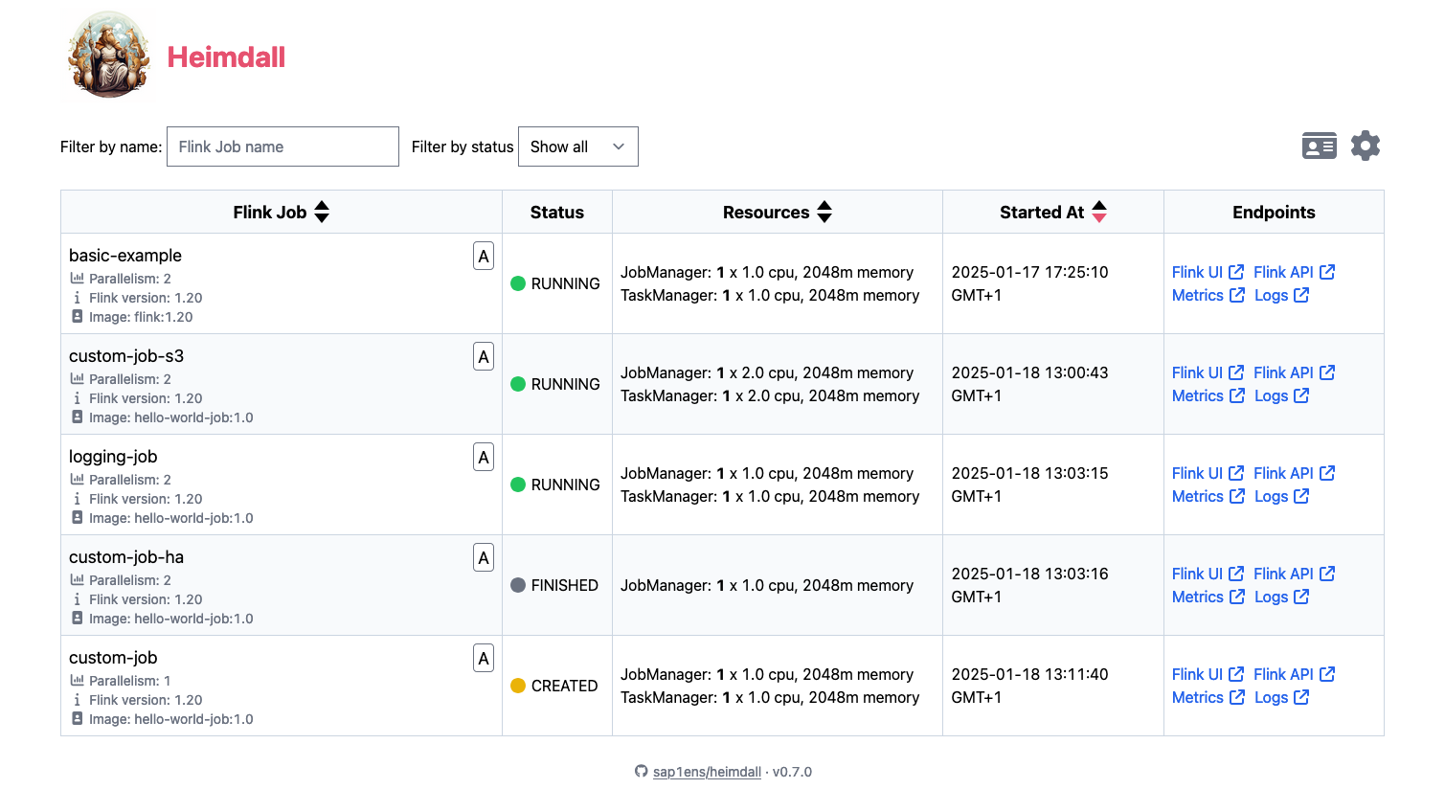Click the GitHub icon in the footer
Screen dimensions: 1445x789
[641, 771]
